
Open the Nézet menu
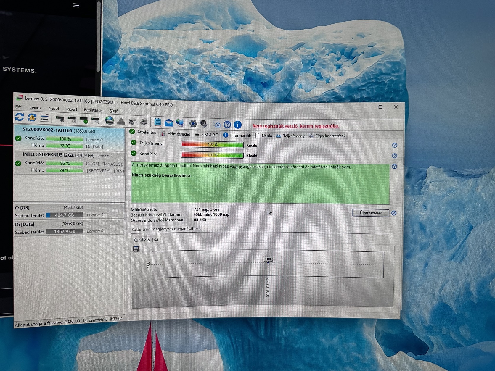[54, 109]
